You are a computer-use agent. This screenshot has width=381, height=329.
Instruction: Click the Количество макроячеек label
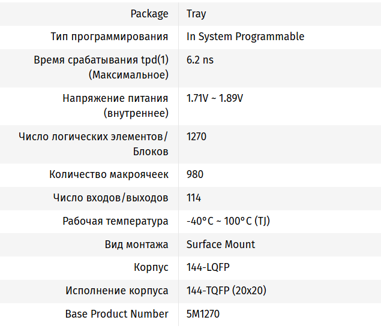tap(109, 175)
